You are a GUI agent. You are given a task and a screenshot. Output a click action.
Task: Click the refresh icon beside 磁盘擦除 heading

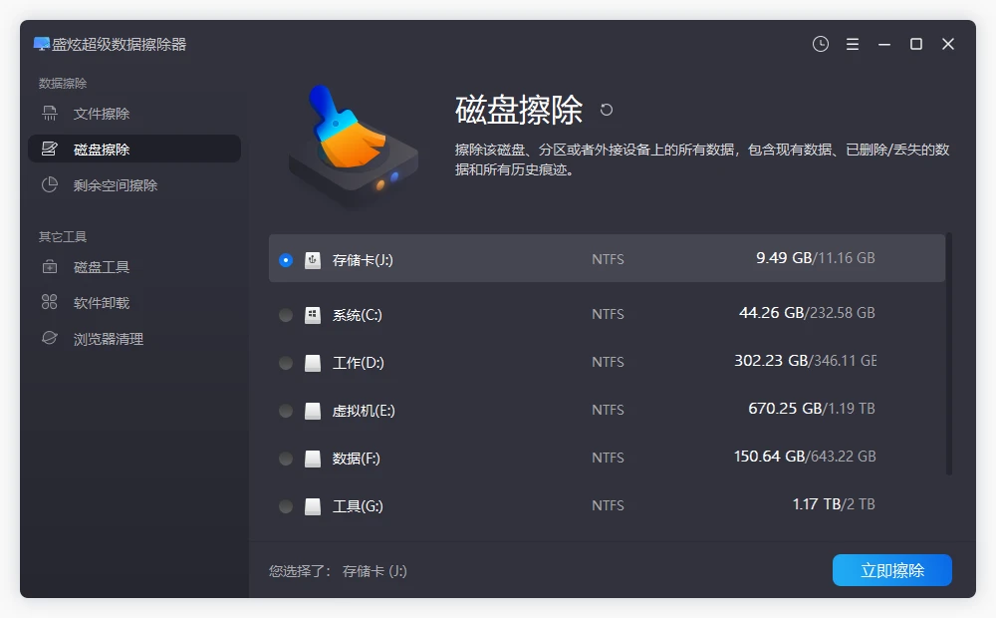607,110
